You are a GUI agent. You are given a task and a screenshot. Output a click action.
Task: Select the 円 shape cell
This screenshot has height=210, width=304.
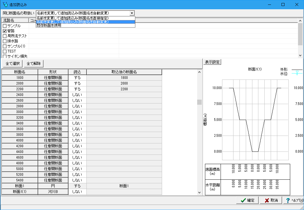click(x=53, y=186)
